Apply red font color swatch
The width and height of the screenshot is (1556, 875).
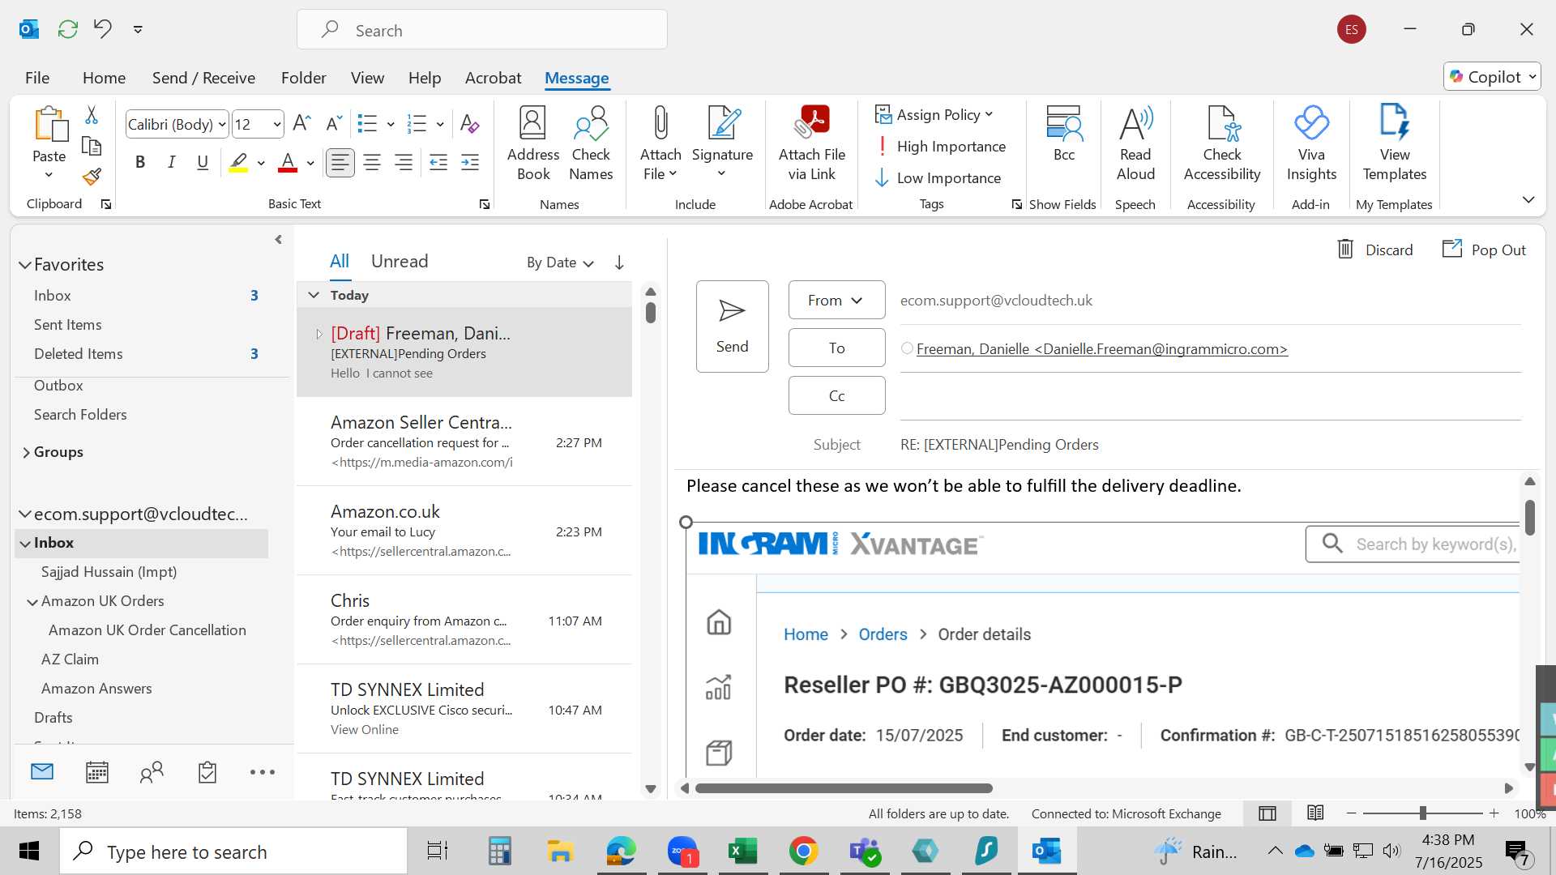coord(288,163)
